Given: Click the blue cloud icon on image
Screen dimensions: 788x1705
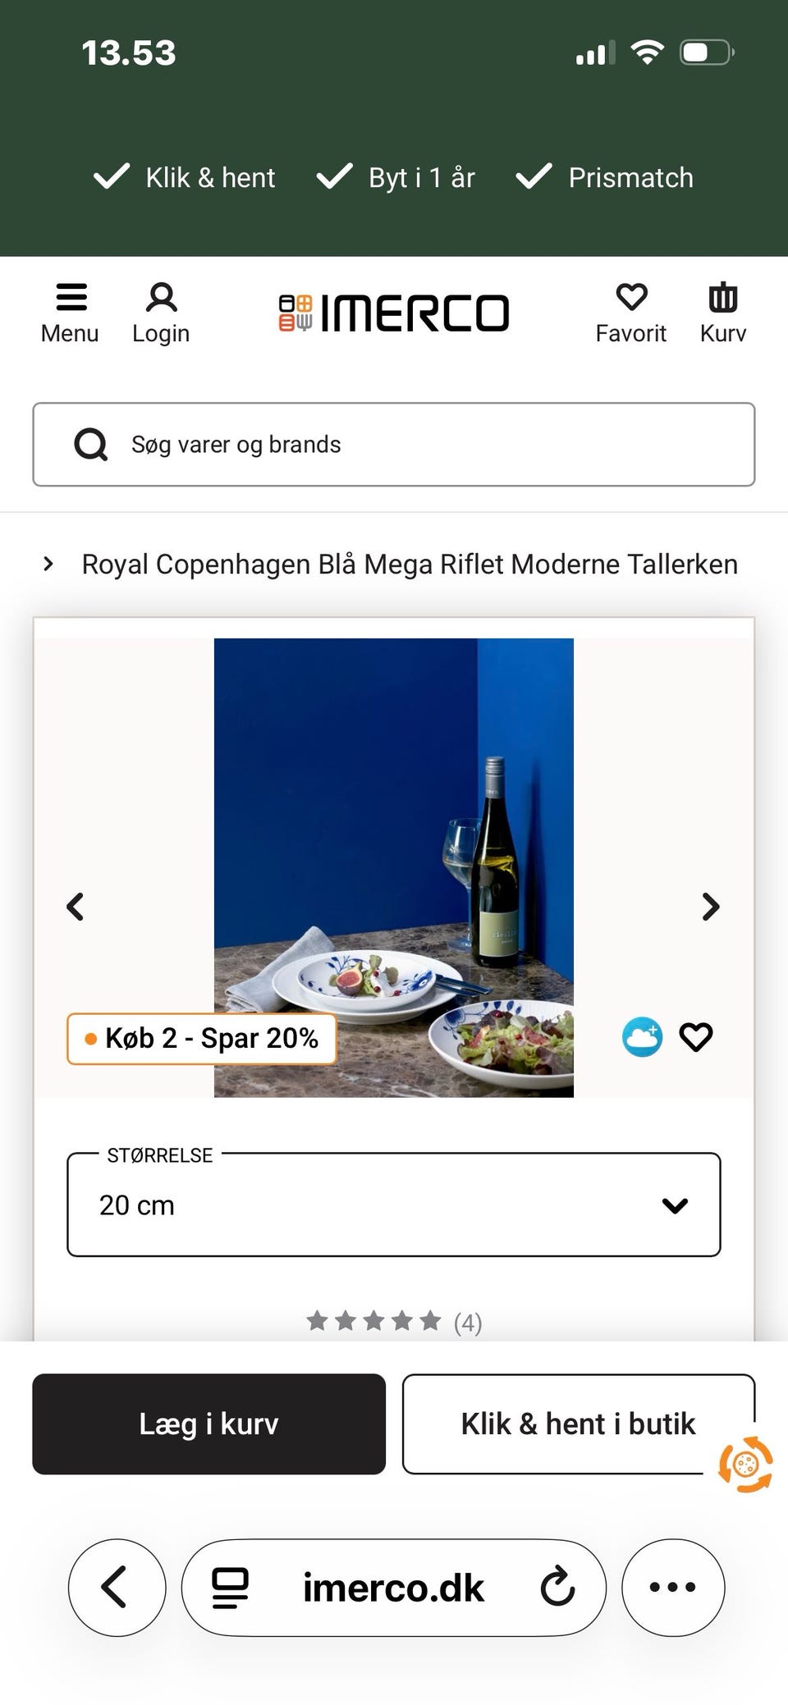Looking at the screenshot, I should coord(642,1037).
